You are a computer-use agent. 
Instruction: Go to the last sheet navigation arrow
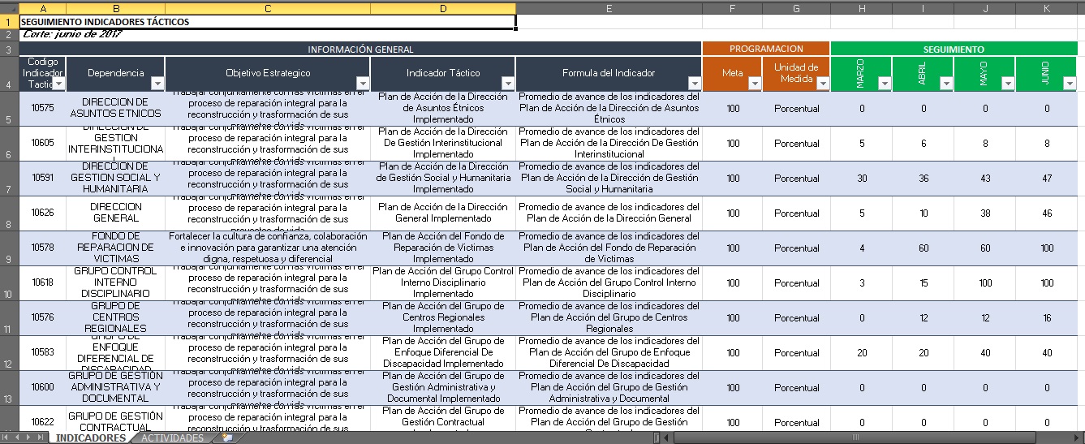point(41,438)
